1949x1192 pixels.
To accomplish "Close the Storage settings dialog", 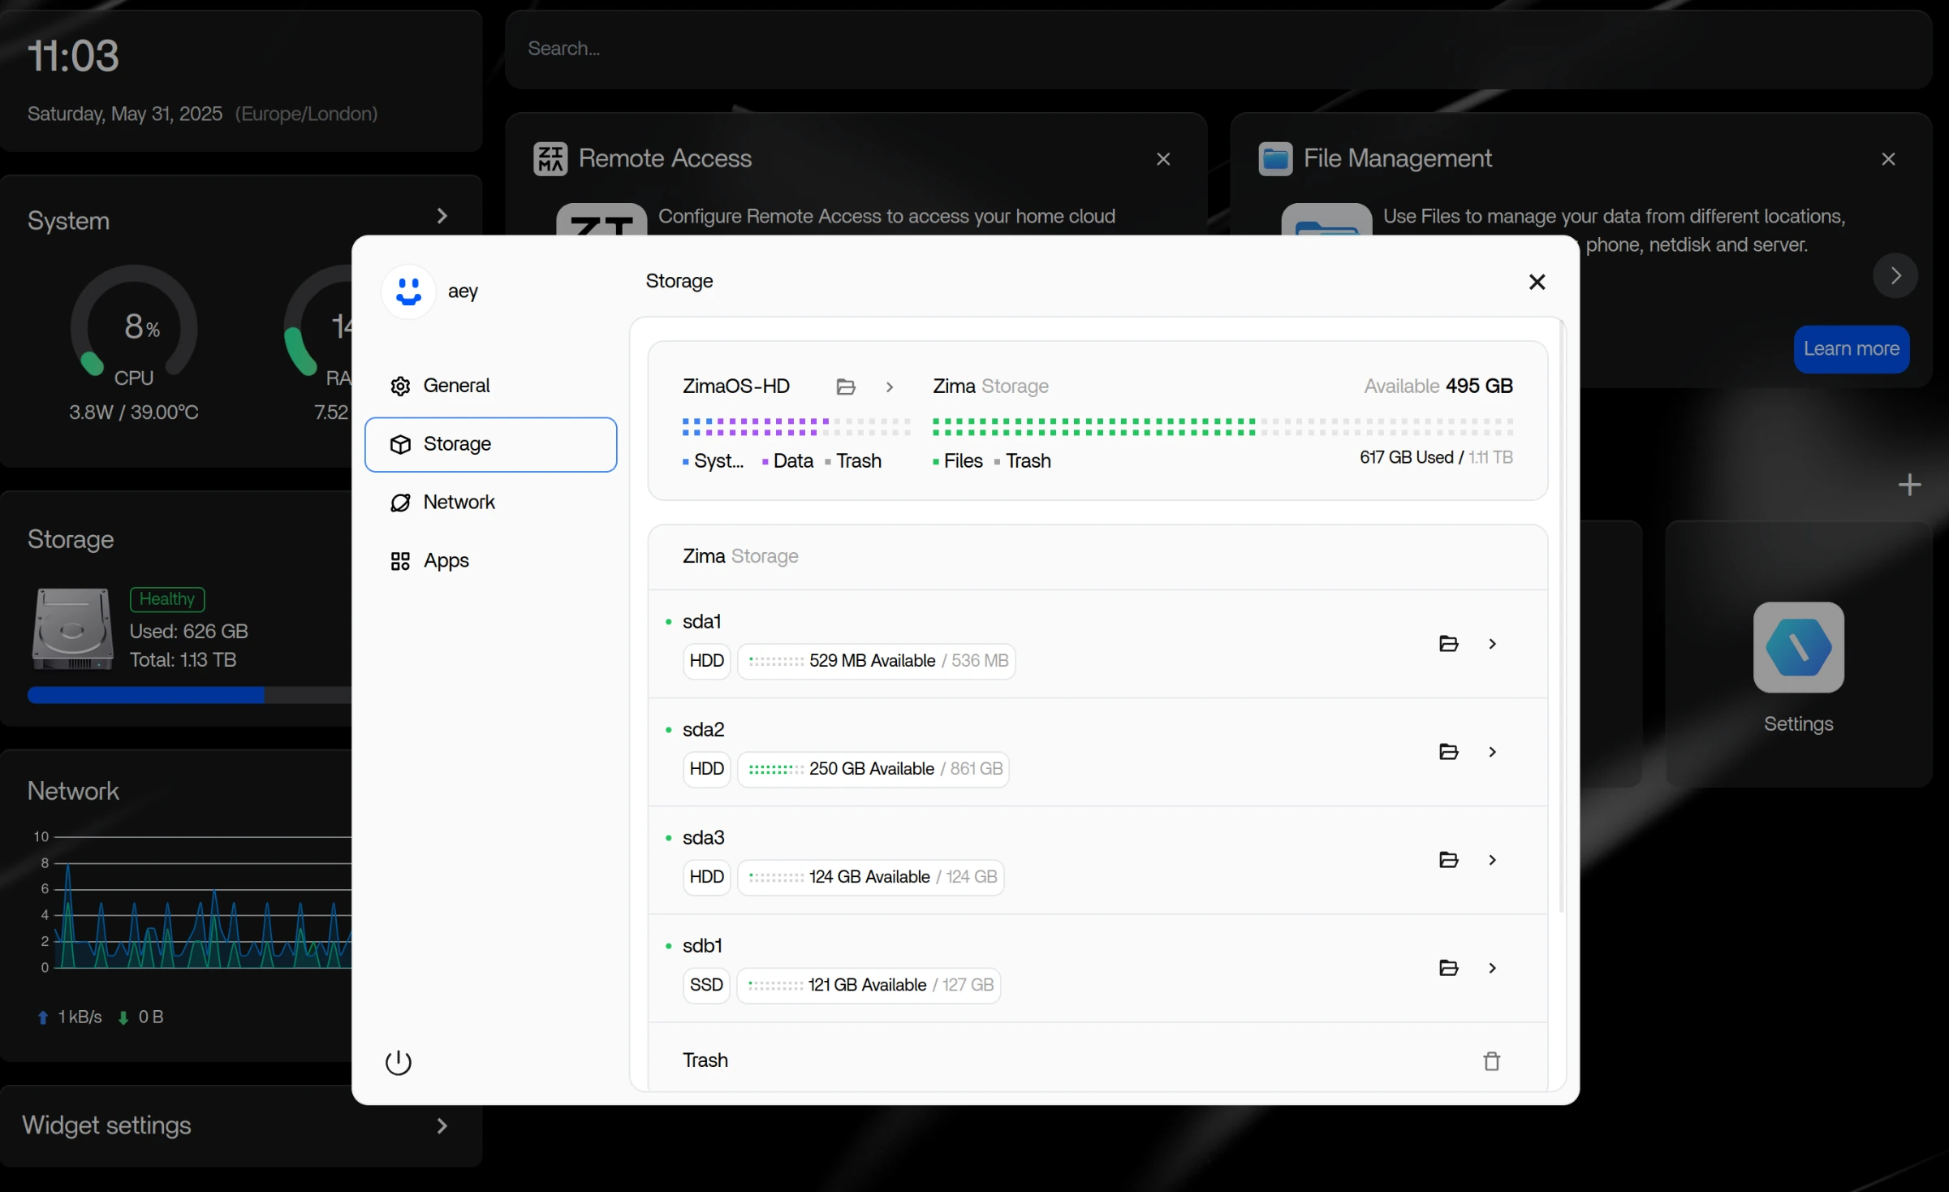I will (1537, 282).
